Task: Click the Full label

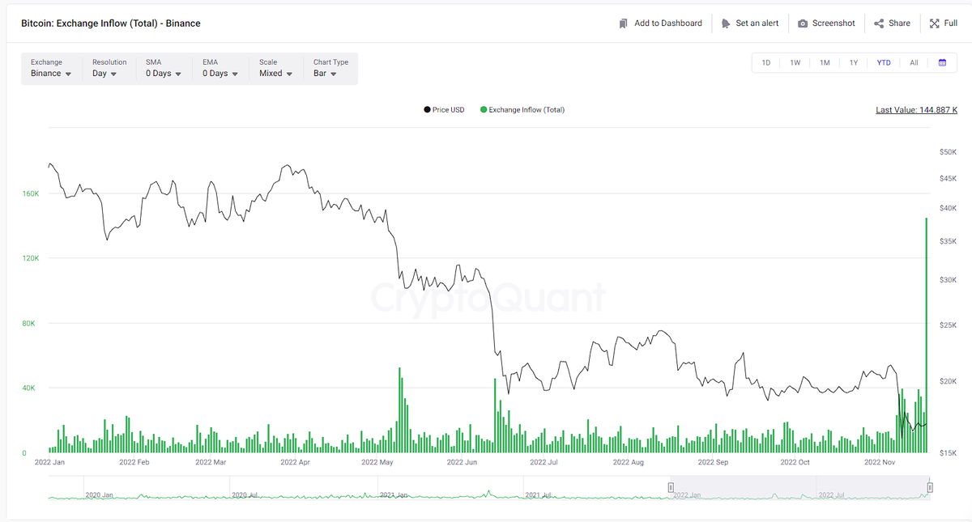Action: tap(951, 23)
